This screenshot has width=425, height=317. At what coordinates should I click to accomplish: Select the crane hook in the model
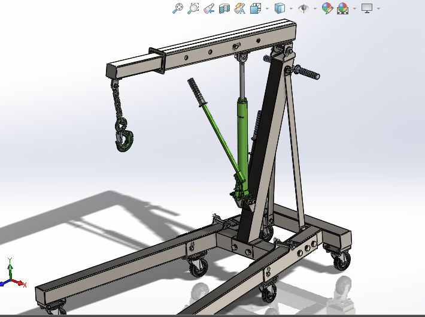[x=124, y=135]
